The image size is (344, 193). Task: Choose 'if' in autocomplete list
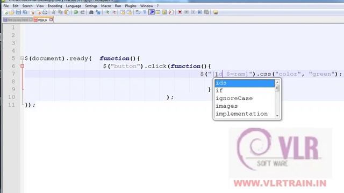tap(245, 91)
